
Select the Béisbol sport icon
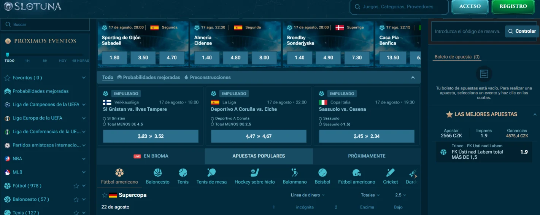pos(322,173)
